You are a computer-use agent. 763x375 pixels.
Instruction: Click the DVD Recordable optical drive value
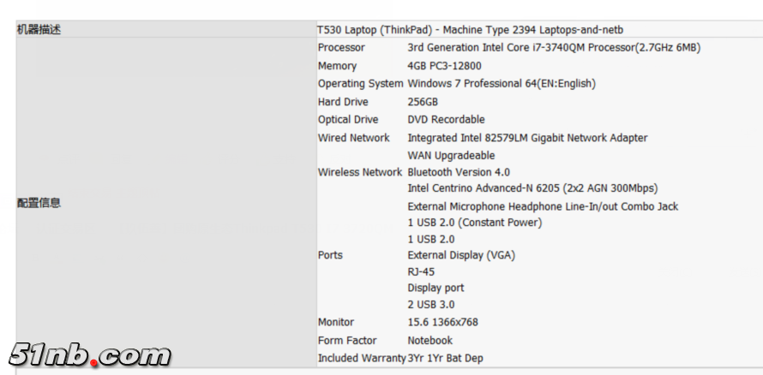click(x=446, y=120)
